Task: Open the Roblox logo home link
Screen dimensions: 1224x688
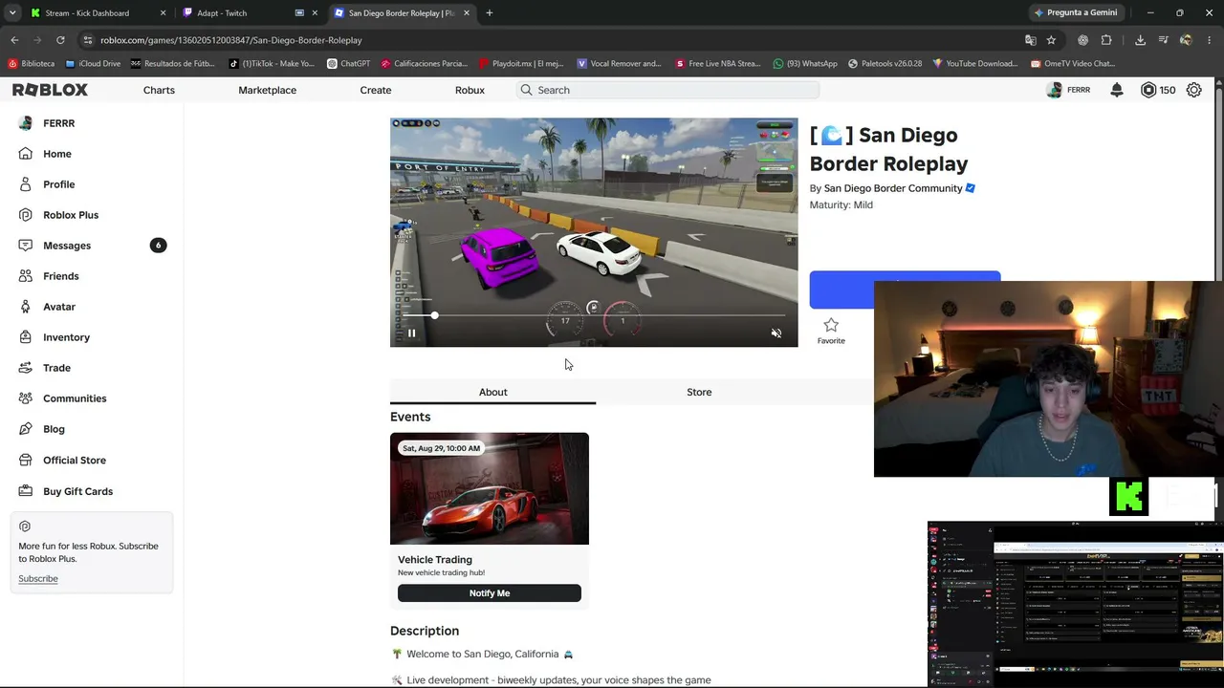Action: 50,90
